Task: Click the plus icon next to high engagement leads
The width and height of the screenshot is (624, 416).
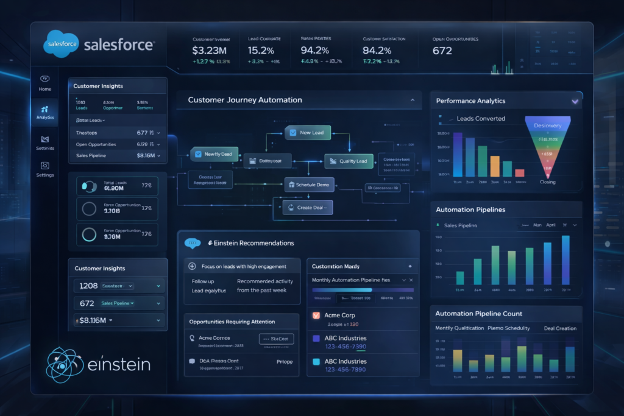Action: coord(191,265)
